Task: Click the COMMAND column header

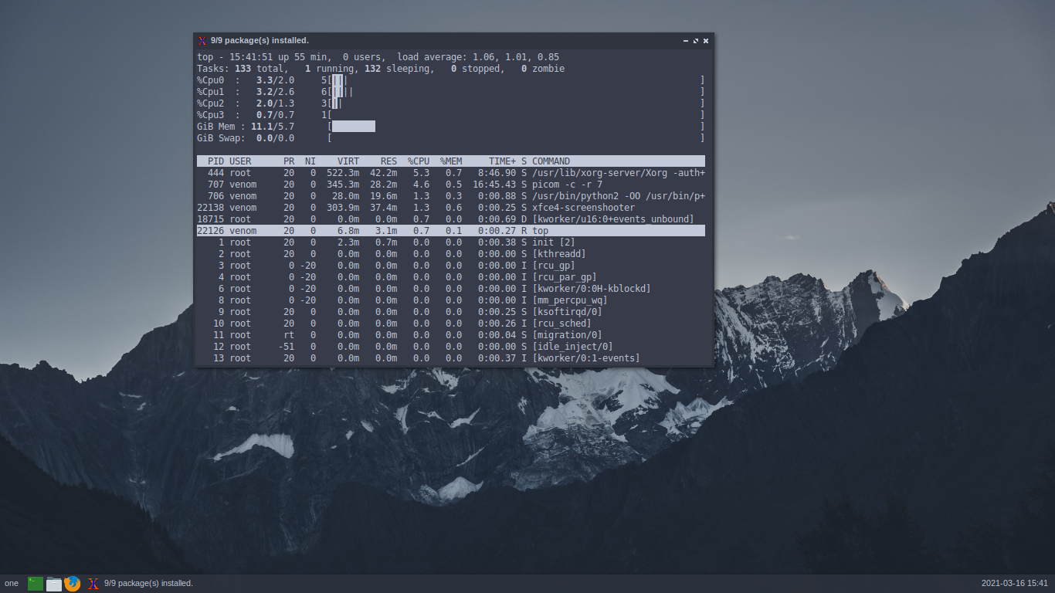Action: (551, 161)
